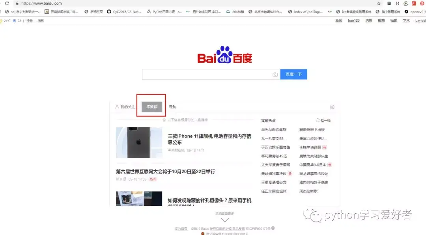Screen dimensions: 426x235
Task: Open the 263邮箱 bookmark
Action: [x=235, y=12]
